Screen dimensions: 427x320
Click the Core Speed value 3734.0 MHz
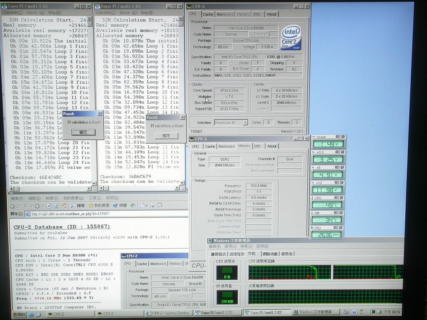coord(229,90)
